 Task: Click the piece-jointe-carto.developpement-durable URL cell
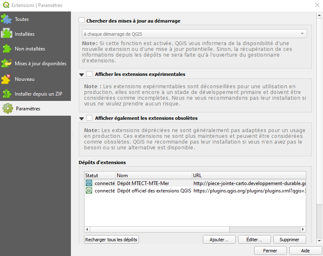click(250, 183)
